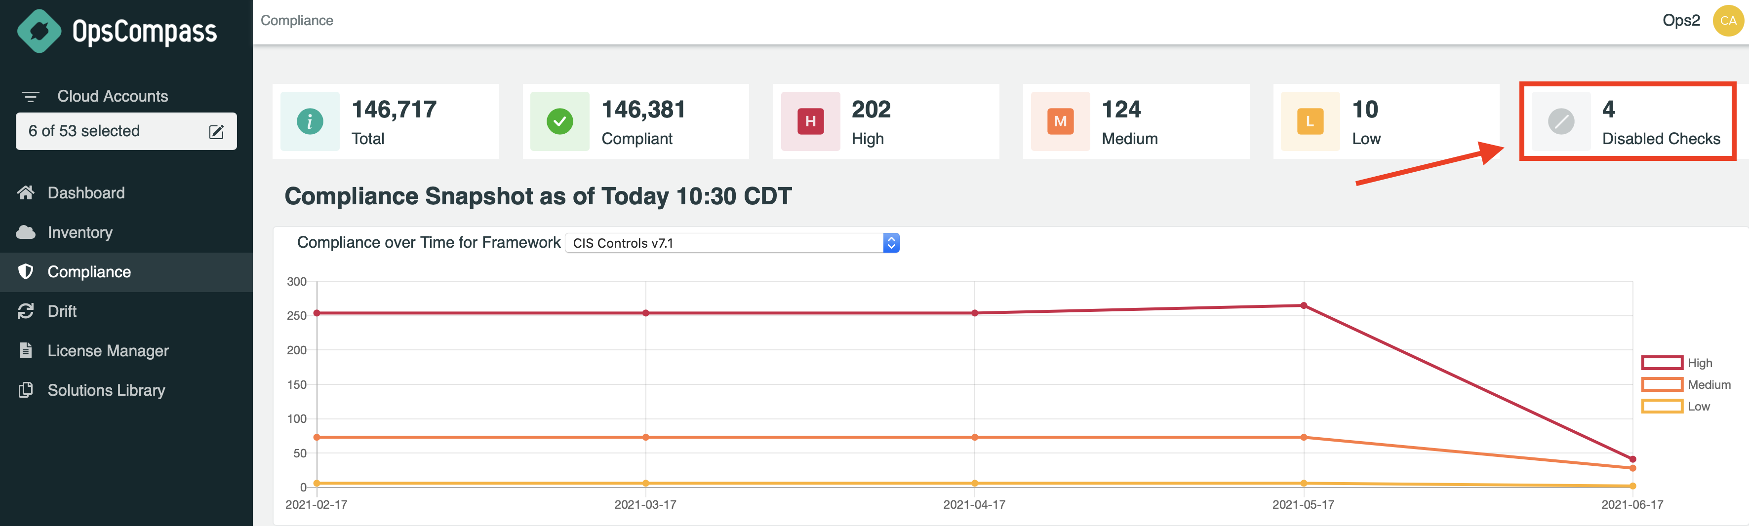Toggle Low series in chart legend

[x=1676, y=407]
